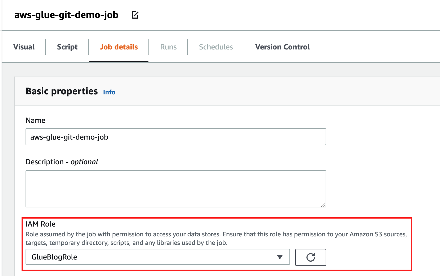This screenshot has width=440, height=276.
Task: Switch to the Version Control tab
Action: point(283,47)
